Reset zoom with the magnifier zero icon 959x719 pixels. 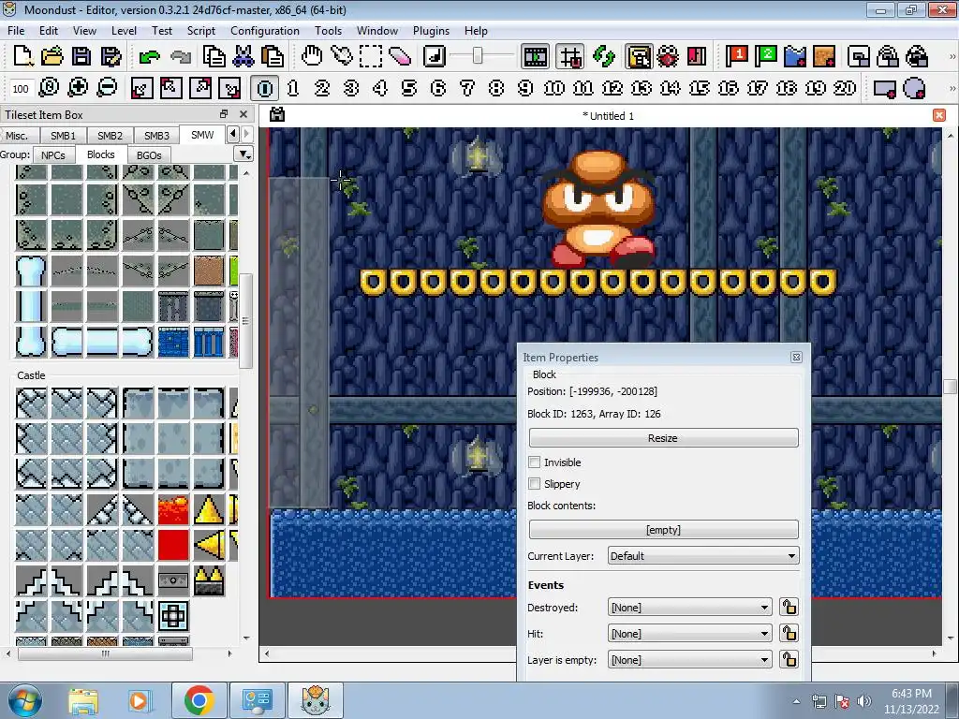pos(49,88)
